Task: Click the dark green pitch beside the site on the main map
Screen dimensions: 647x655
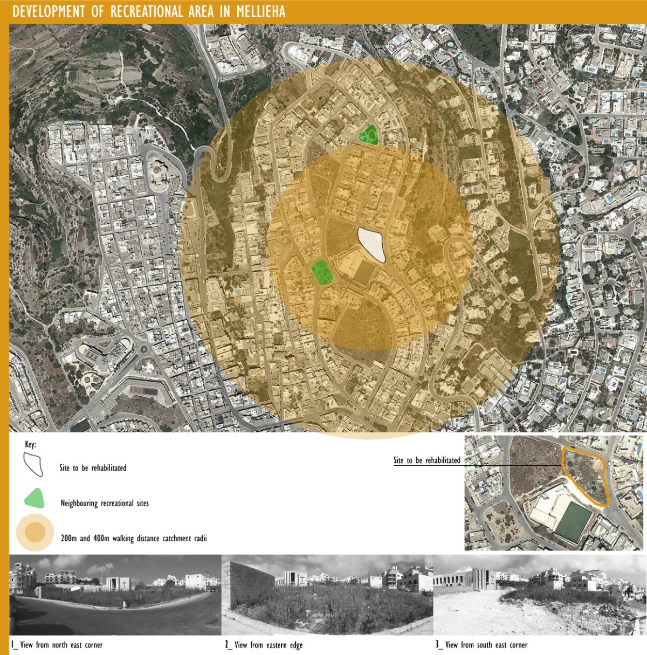Action: (366, 273)
